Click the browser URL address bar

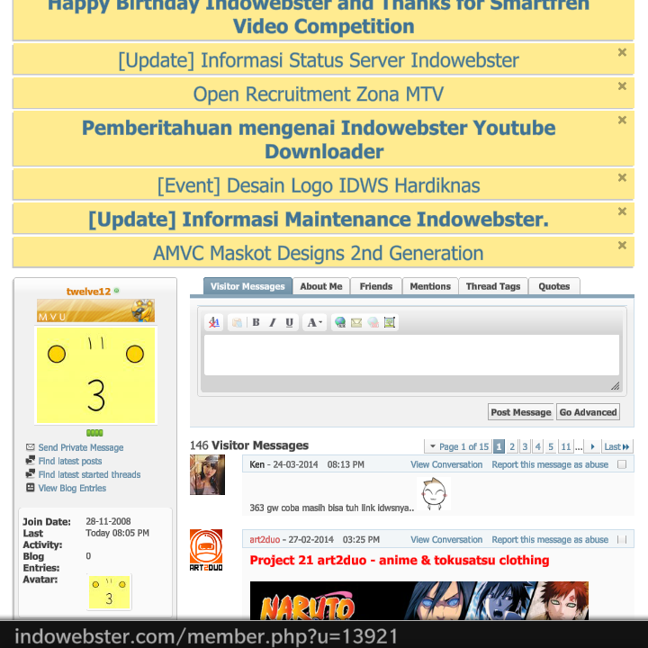tap(324, 635)
